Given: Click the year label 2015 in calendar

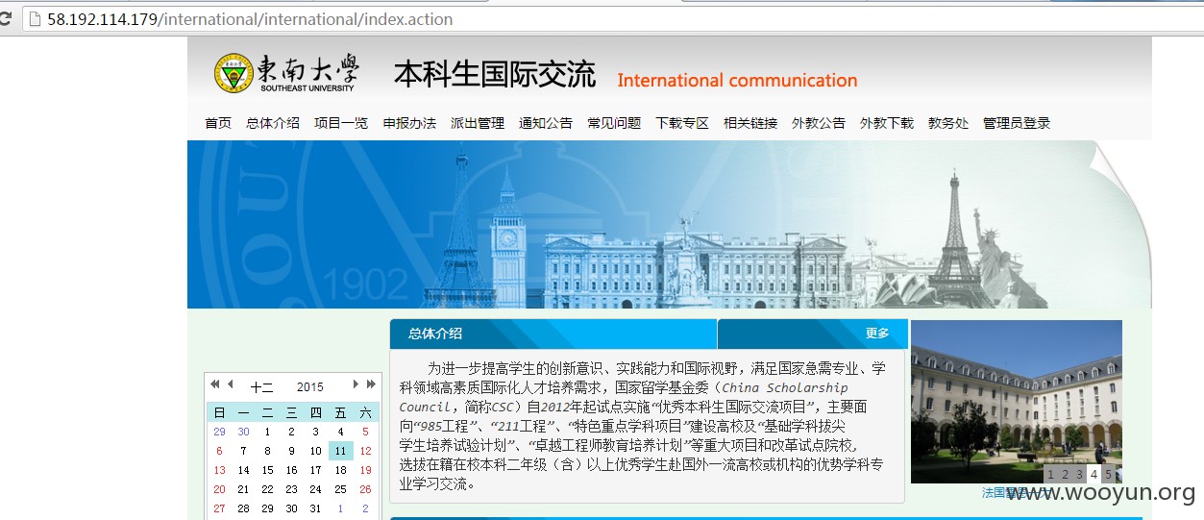Looking at the screenshot, I should [310, 387].
